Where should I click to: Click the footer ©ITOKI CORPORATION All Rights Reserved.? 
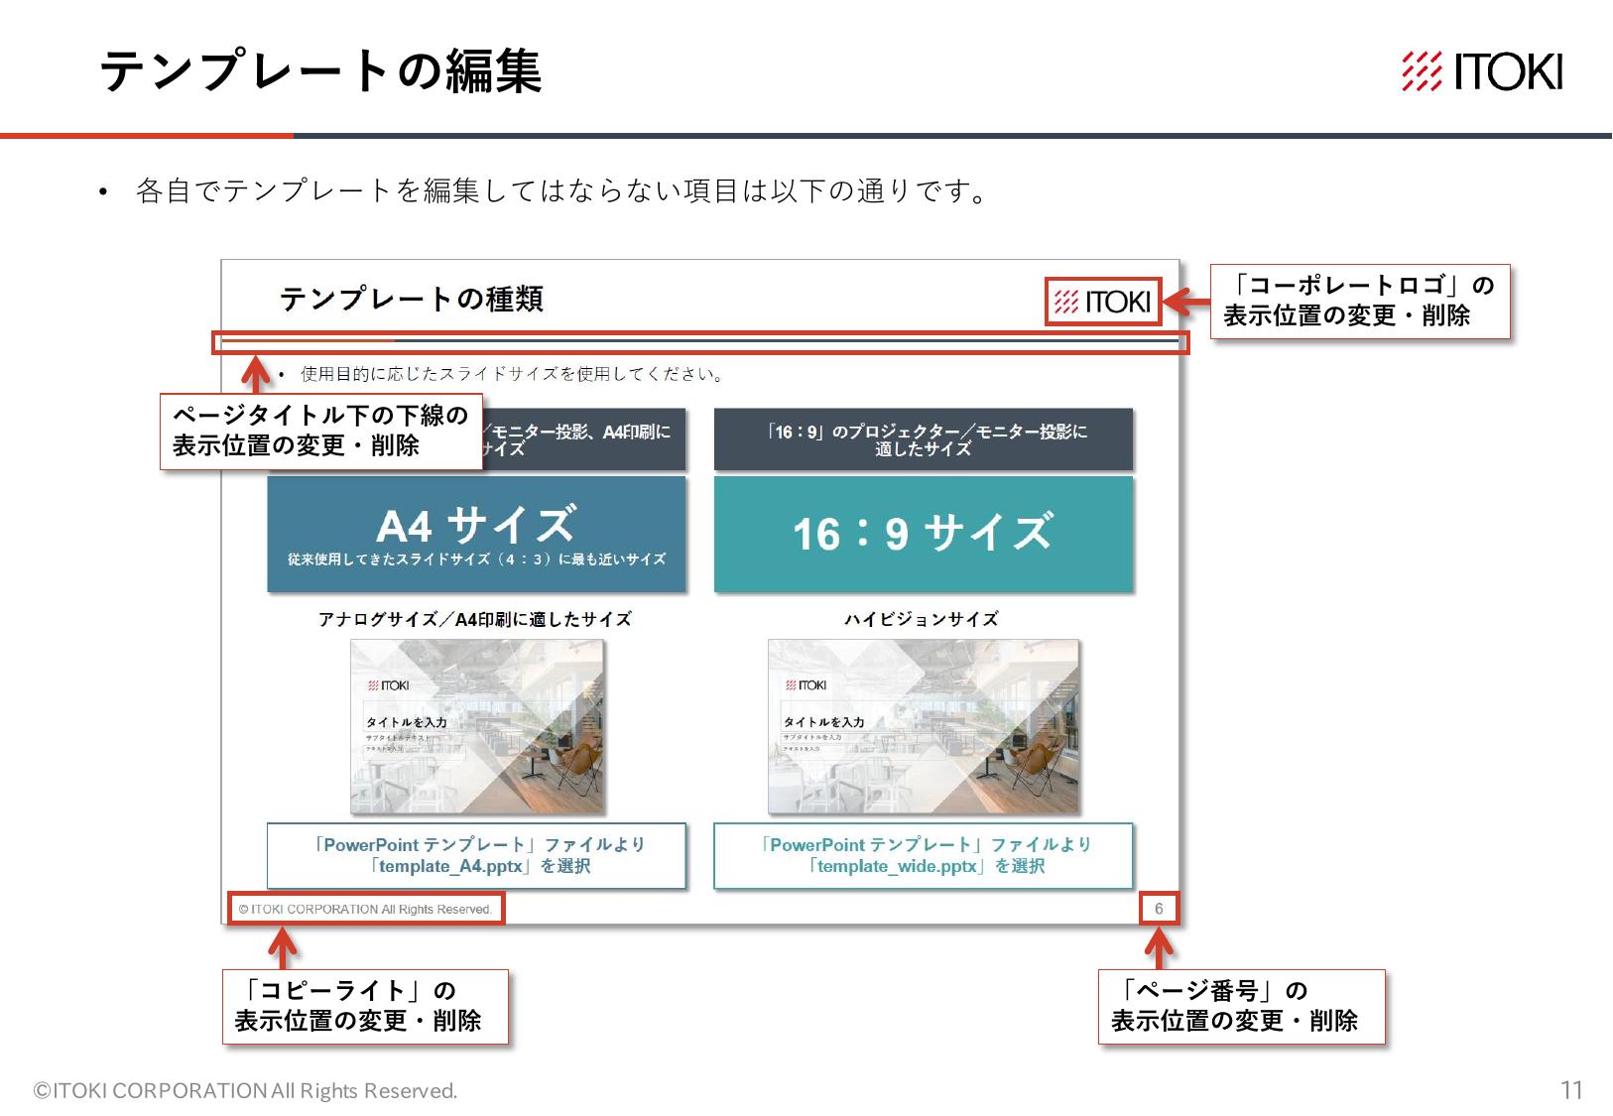tap(245, 1090)
